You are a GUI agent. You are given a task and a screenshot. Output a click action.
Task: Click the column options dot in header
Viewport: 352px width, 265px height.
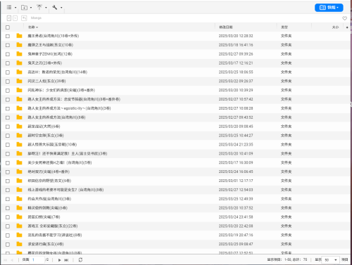click(x=347, y=27)
